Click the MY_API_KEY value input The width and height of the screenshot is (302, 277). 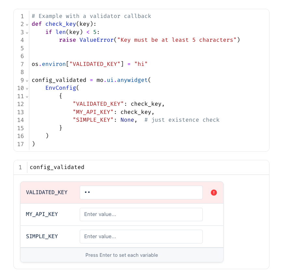[x=141, y=214]
